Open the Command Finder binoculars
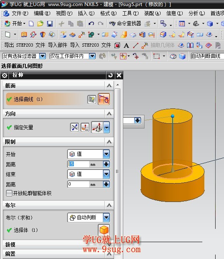Viewport: 224px width, 259px height. (x=125, y=24)
